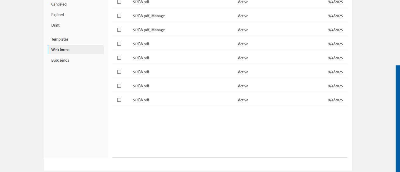
Task: Show Expired agreements in sidebar
Action: point(57,15)
